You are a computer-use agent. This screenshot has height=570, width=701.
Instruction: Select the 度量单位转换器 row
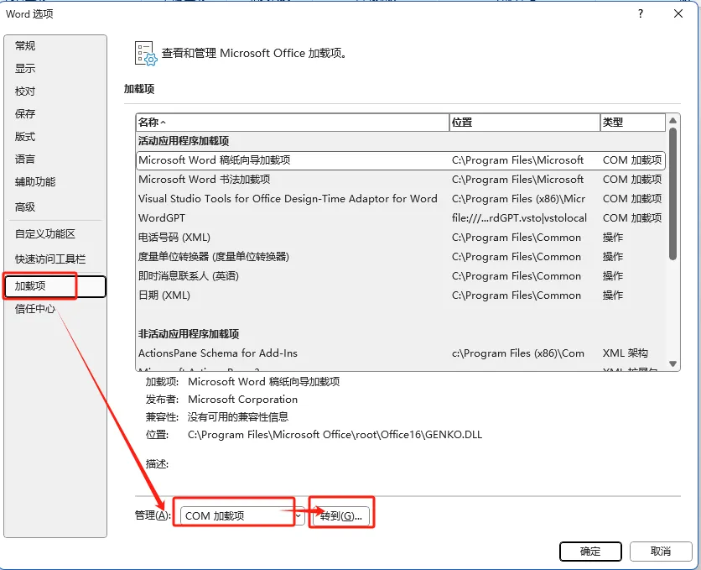click(401, 257)
